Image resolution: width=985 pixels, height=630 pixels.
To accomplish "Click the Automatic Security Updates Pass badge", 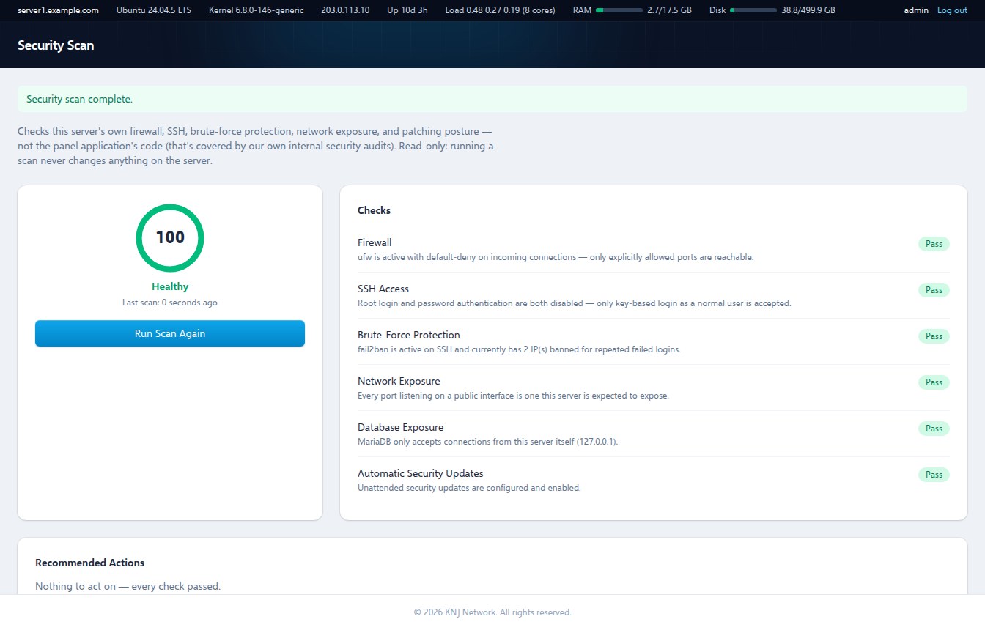I will (934, 475).
